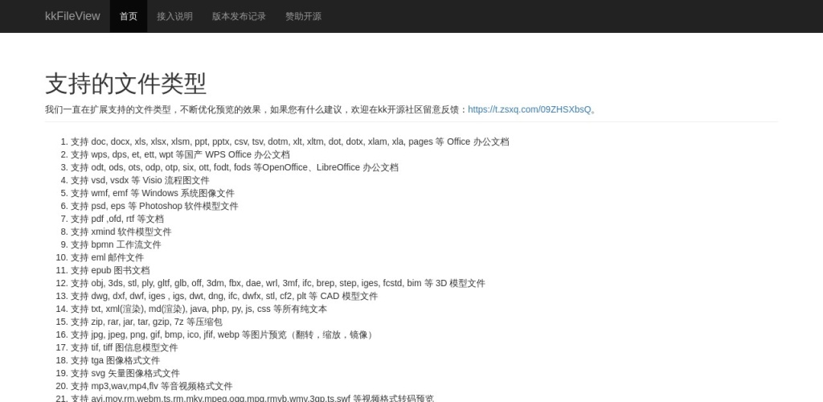Click the xmind 软件模型文件 entry
The width and height of the screenshot is (823, 402).
[121, 232]
